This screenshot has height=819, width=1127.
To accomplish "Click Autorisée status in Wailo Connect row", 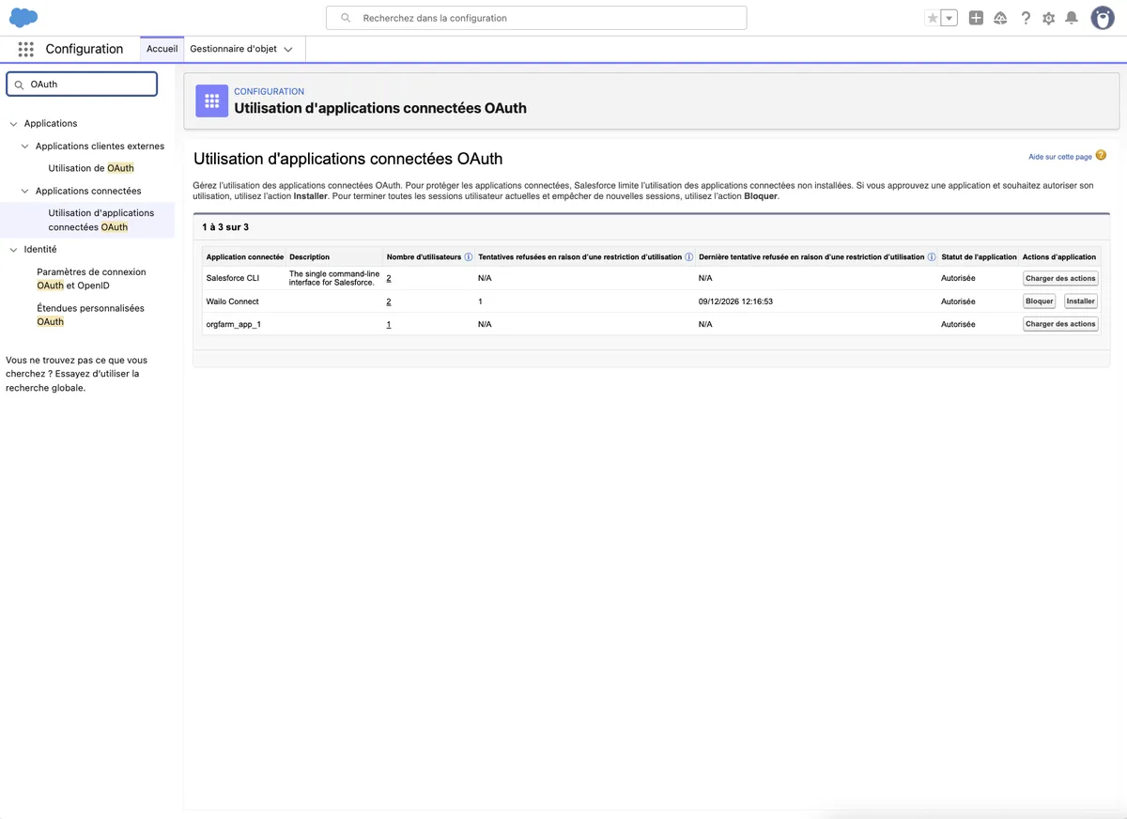I will (958, 301).
